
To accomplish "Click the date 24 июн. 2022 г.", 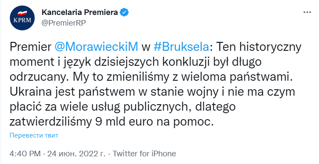I will [76, 154].
